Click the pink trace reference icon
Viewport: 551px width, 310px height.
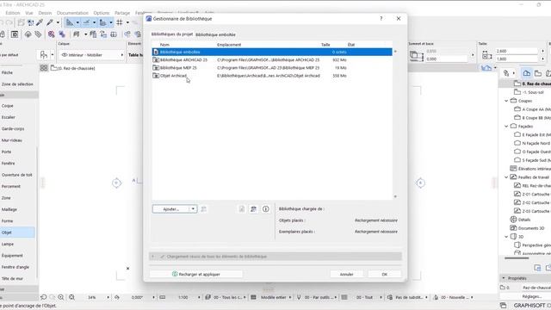[x=52, y=34]
